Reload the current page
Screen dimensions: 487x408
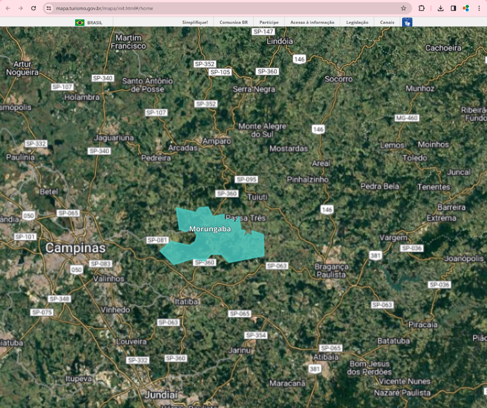(x=34, y=8)
